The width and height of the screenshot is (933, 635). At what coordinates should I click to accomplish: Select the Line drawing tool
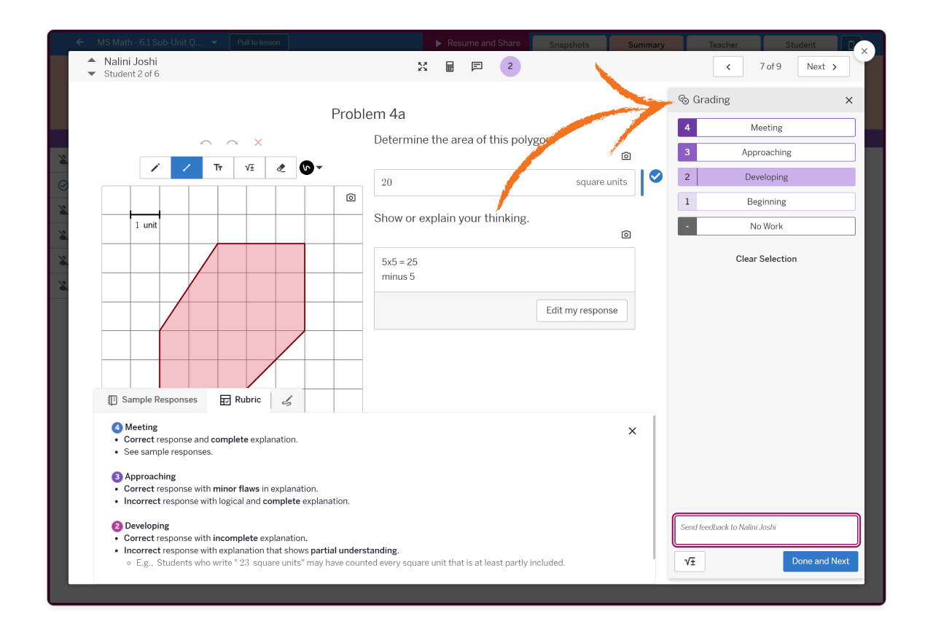186,167
